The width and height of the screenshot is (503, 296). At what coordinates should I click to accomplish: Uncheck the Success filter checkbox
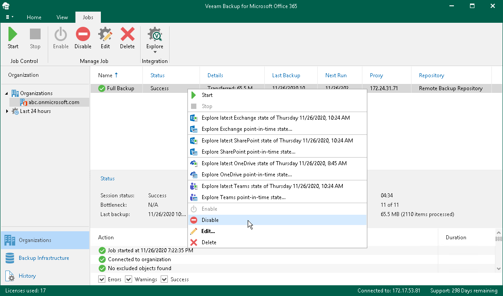(x=164, y=279)
